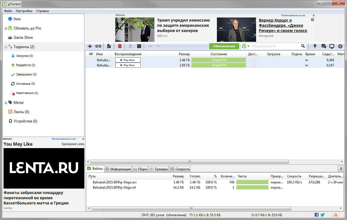Select Ленты (0) RSS feeds

click(x=21, y=112)
